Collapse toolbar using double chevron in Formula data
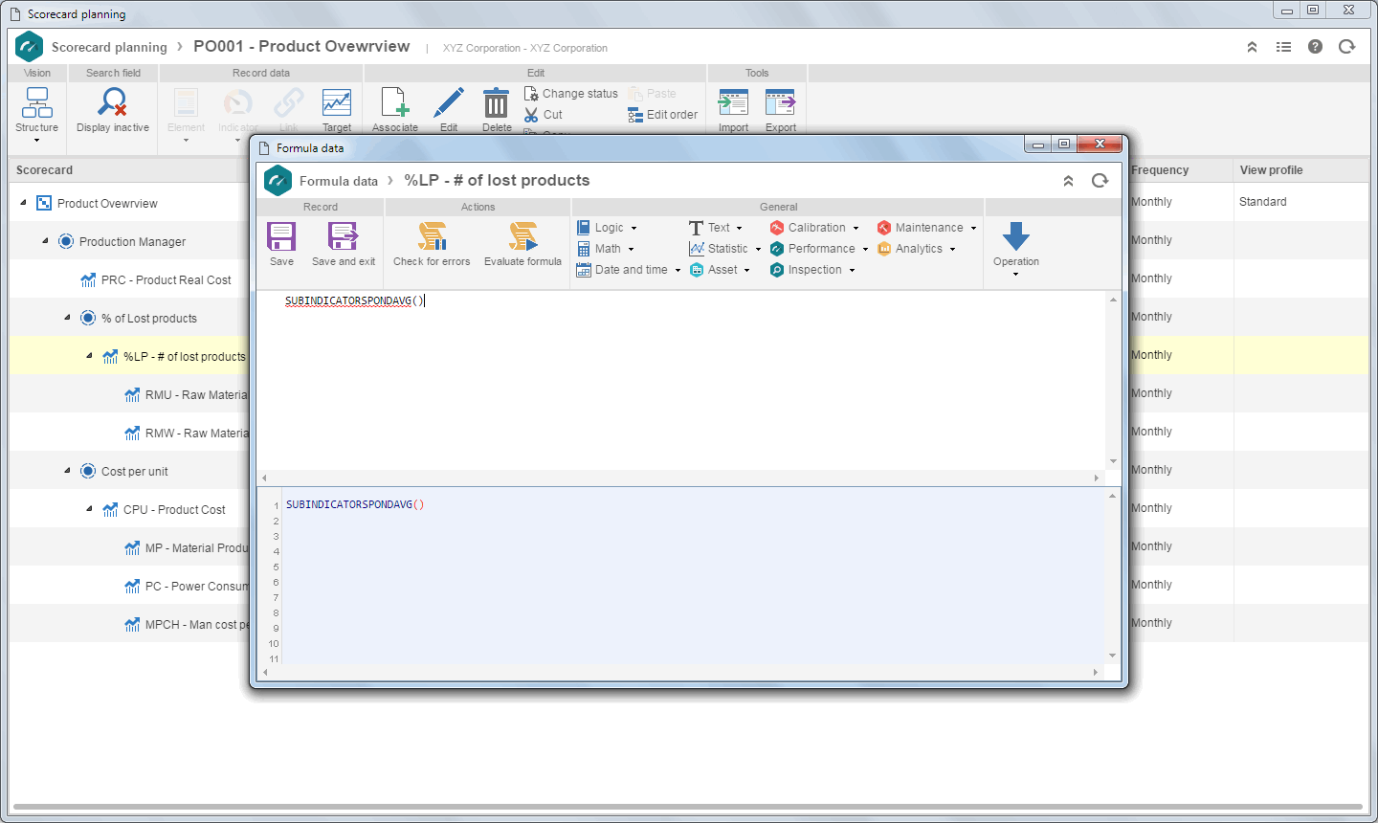 pyautogui.click(x=1068, y=181)
